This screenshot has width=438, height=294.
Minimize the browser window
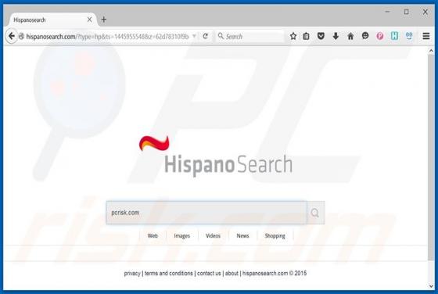point(387,12)
